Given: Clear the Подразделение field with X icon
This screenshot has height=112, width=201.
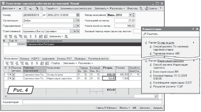Looking at the screenshot, I should (78, 26).
